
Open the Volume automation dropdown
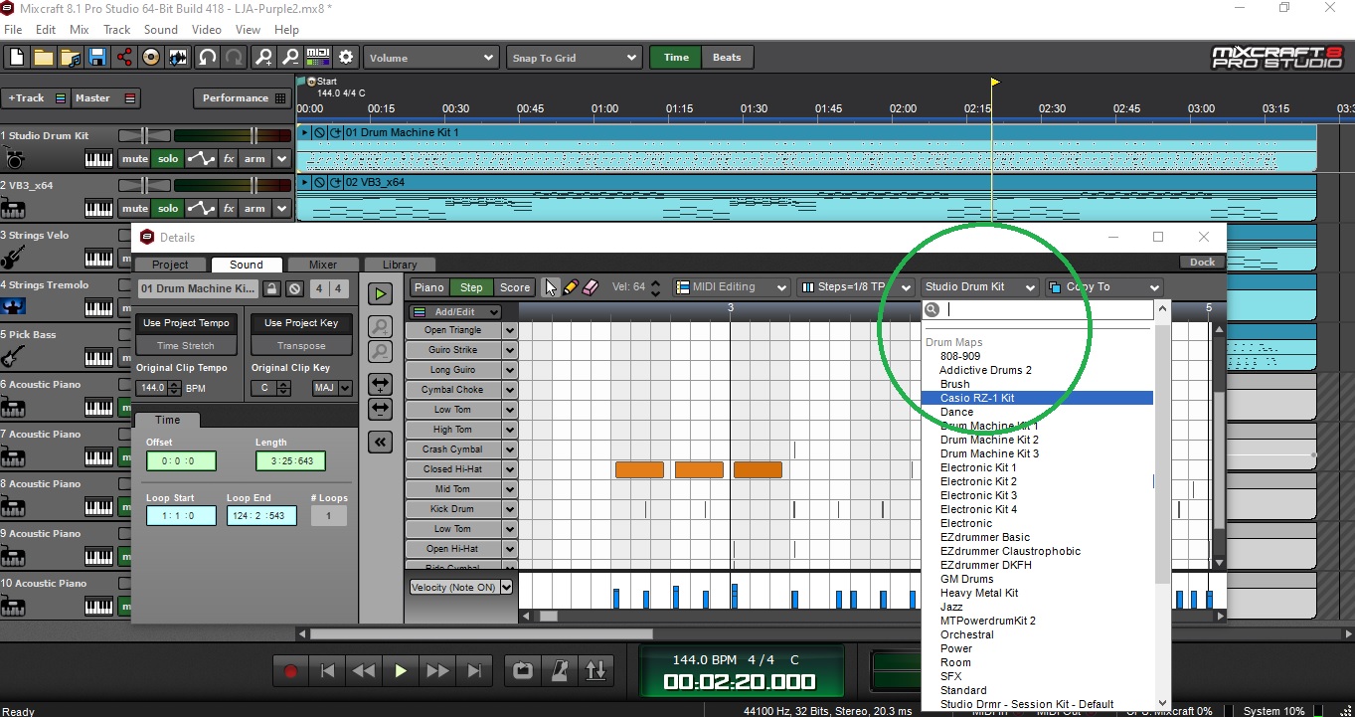pyautogui.click(x=431, y=58)
